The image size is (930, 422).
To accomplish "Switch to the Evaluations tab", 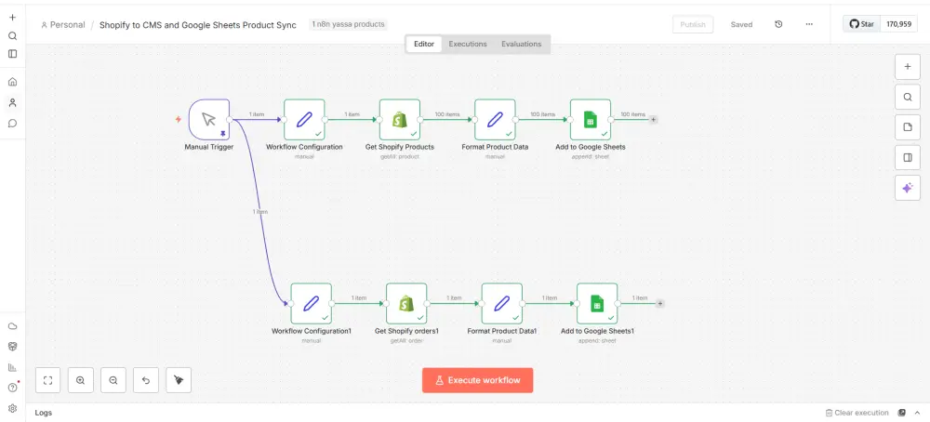I will point(521,44).
